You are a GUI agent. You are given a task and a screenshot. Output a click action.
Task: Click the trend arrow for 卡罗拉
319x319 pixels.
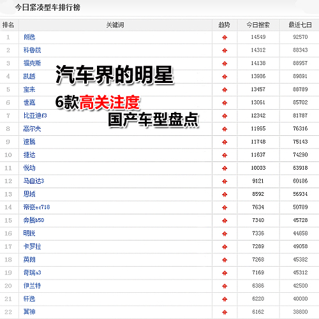pos(225,247)
